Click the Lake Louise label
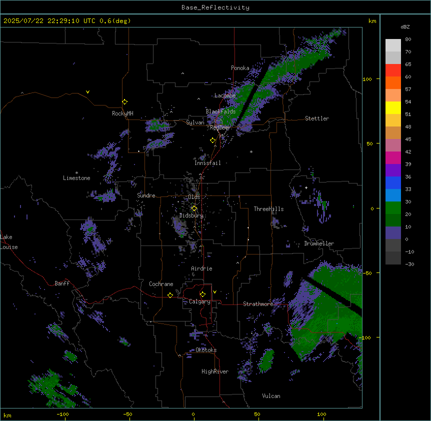431x421 pixels. pyautogui.click(x=9, y=242)
